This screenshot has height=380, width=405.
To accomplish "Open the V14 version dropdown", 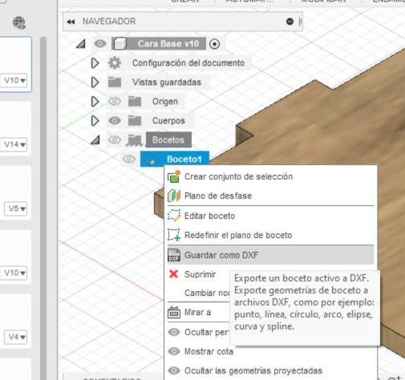I will click(15, 144).
